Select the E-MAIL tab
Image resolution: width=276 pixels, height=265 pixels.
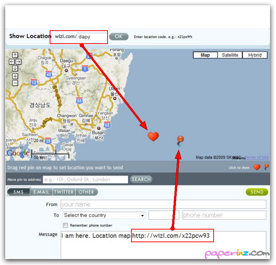(41, 192)
